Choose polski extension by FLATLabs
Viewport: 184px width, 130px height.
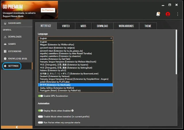pyautogui.click(x=75, y=82)
